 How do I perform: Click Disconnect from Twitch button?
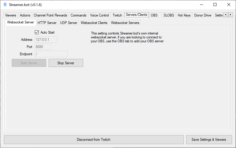pos(94,140)
